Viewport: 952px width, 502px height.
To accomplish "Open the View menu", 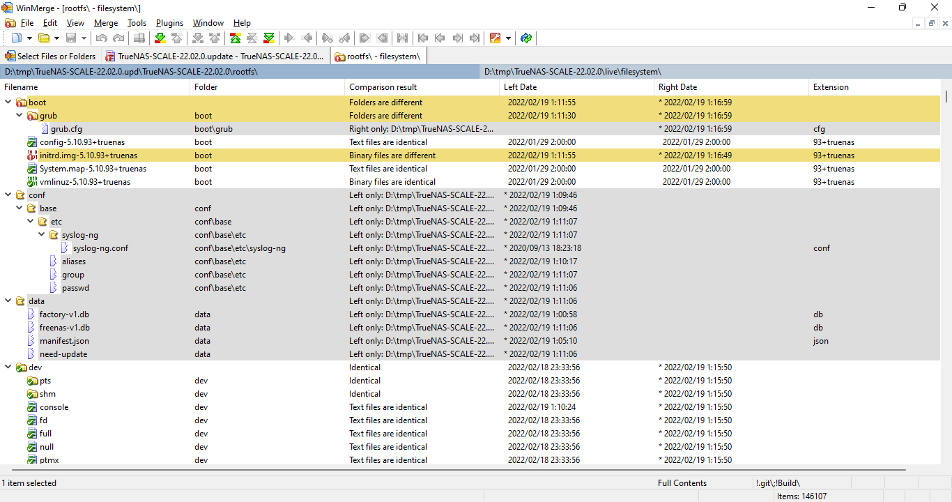I will [x=75, y=23].
